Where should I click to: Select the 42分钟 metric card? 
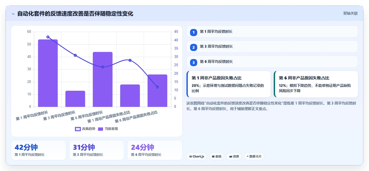click(x=38, y=150)
